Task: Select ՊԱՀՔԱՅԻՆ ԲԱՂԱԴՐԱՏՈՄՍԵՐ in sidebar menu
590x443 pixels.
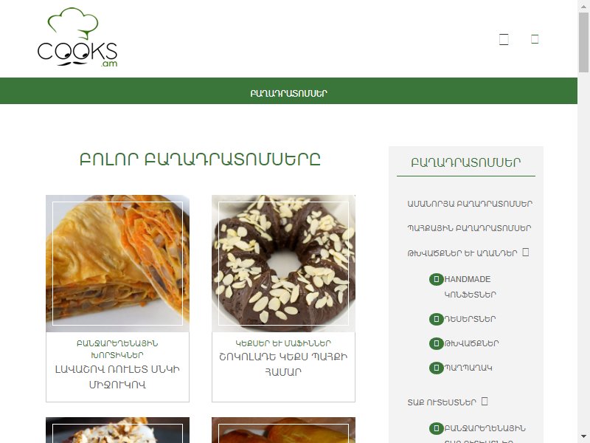Action: click(469, 228)
